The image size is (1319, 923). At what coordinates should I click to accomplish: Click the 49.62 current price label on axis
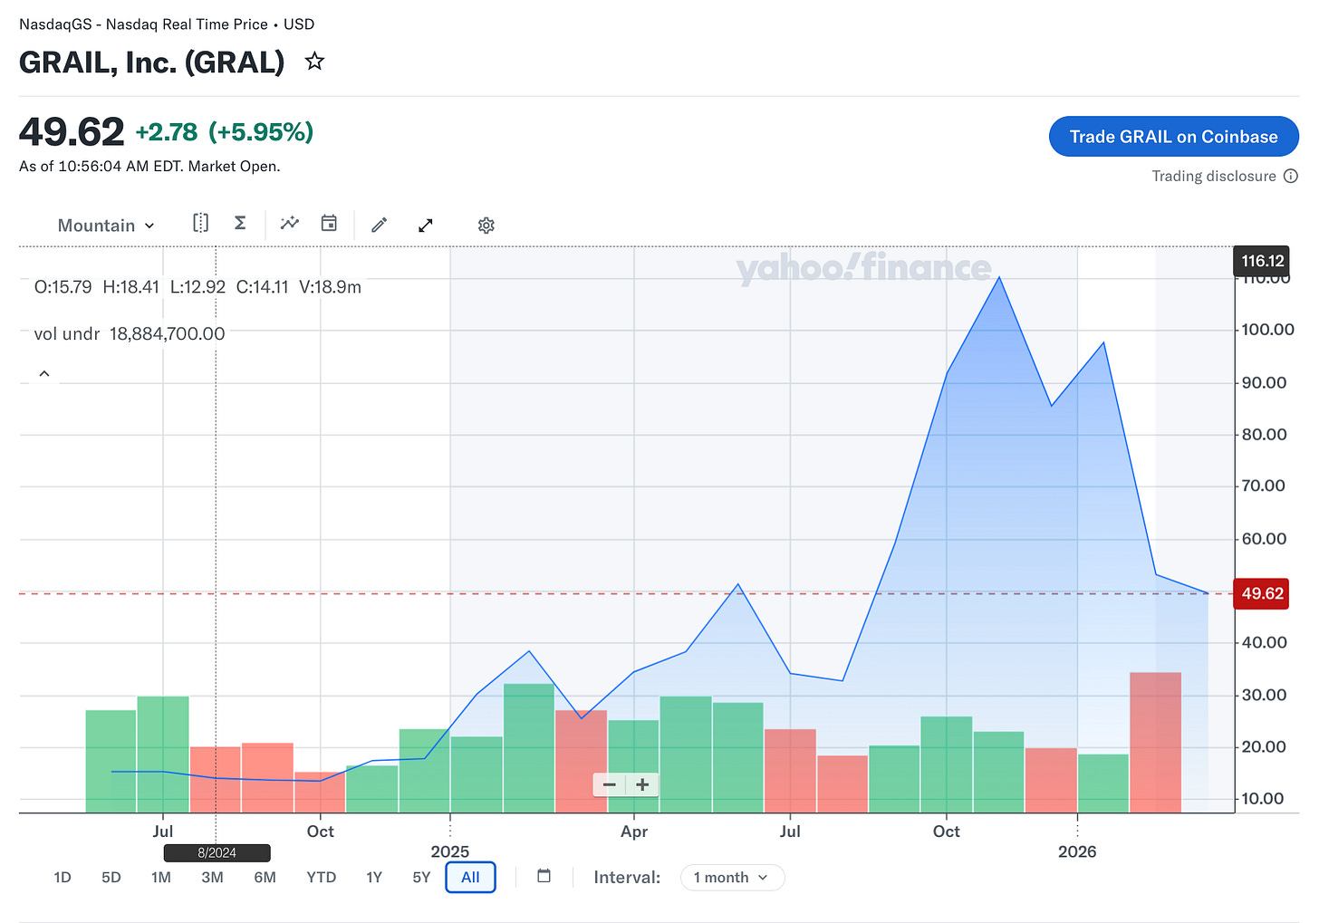point(1261,593)
